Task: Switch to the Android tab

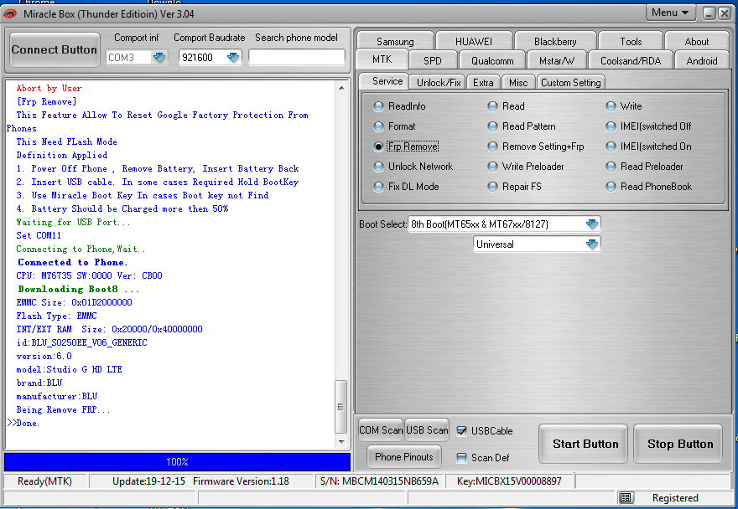Action: click(702, 60)
